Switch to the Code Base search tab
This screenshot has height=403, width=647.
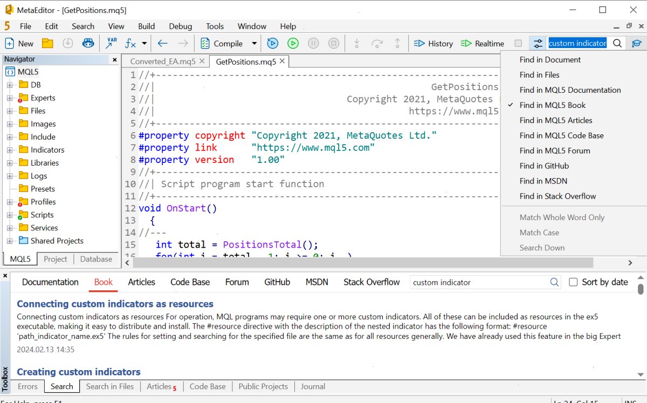click(x=190, y=282)
